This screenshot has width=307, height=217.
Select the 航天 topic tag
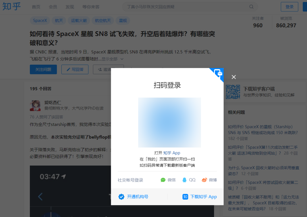[x=59, y=20]
